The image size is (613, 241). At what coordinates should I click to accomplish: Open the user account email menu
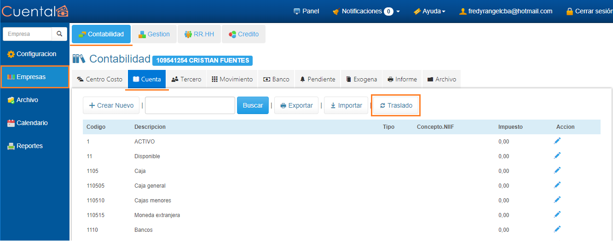tap(506, 11)
